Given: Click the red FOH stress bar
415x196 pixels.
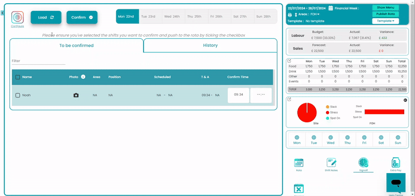Looking at the screenshot, I should (x=384, y=112).
